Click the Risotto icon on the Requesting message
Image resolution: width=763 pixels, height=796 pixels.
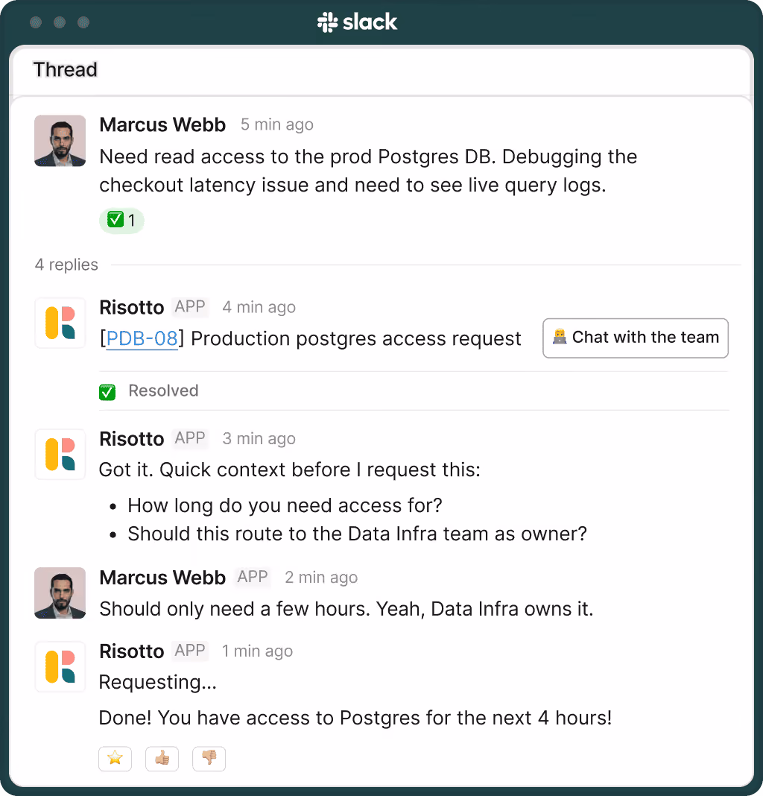pyautogui.click(x=60, y=666)
